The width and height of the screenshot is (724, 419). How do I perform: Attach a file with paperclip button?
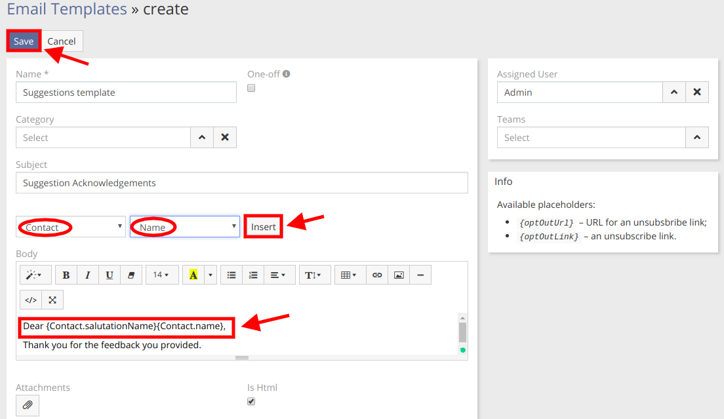coord(28,405)
